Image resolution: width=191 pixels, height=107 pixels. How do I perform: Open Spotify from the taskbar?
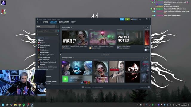[24, 105]
